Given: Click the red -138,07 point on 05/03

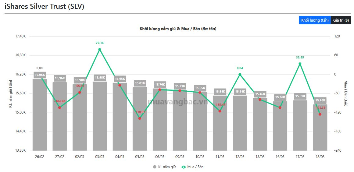Looking at the screenshot, I should pos(140,118).
